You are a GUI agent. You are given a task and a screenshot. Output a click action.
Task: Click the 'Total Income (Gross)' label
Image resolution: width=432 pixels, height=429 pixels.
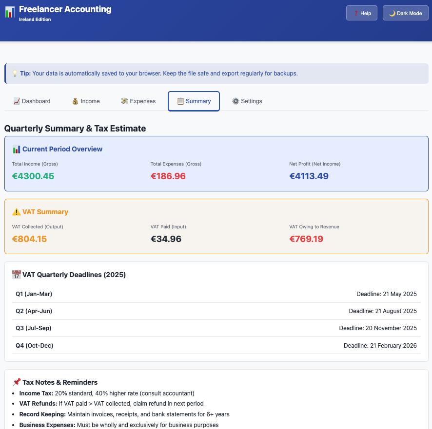point(35,164)
